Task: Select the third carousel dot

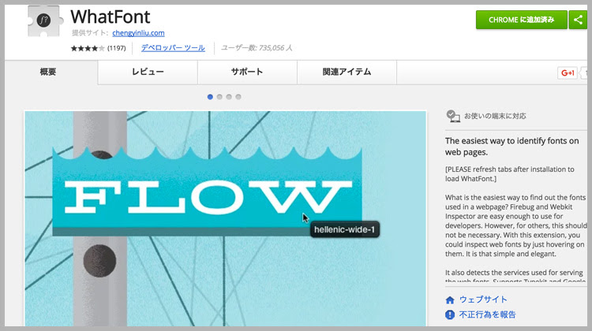Action: (x=229, y=97)
